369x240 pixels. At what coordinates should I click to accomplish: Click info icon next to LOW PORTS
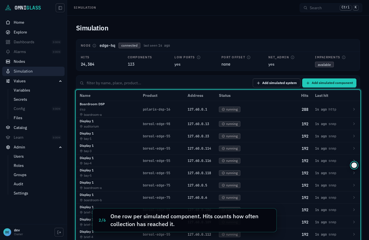tap(198, 57)
